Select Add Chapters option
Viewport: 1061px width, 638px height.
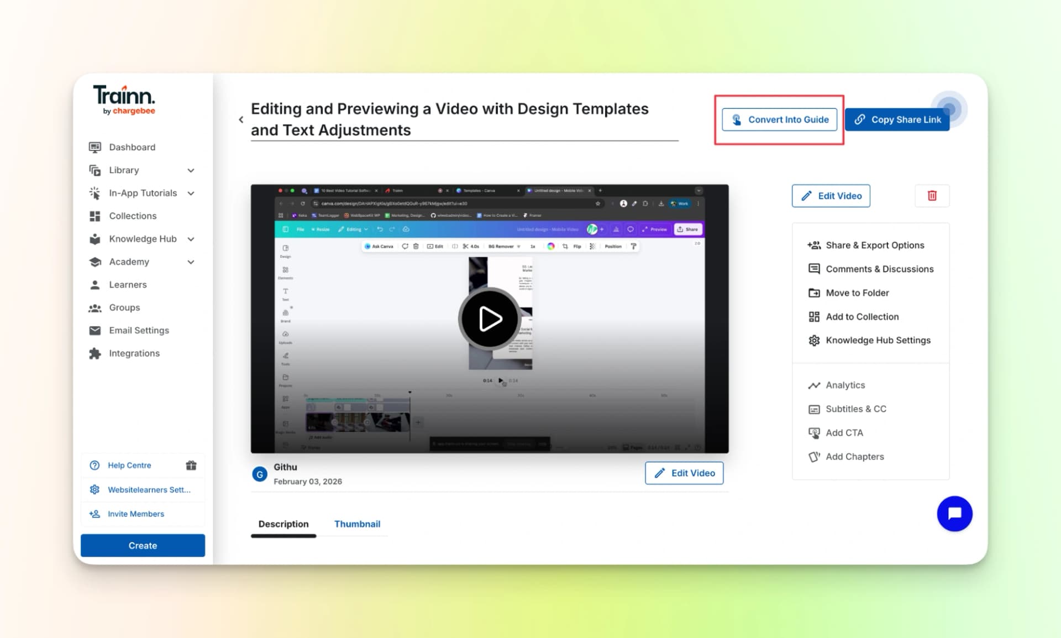pos(854,457)
